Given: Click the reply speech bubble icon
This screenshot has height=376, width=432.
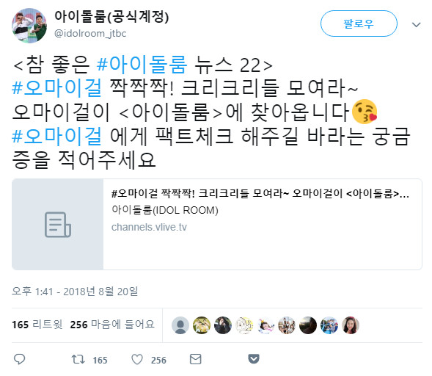Looking at the screenshot, I should point(20,359).
